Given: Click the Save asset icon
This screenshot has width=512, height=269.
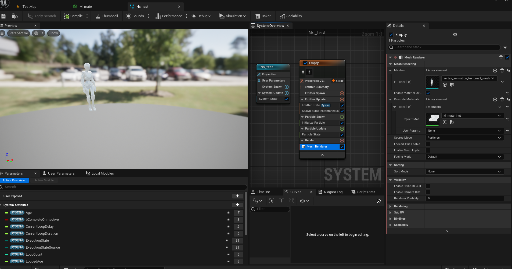Looking at the screenshot, I should pos(3,16).
